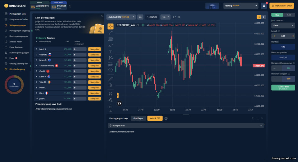Open the Fibonacci lines tool
The image size is (298, 162).
pyautogui.click(x=111, y=39)
